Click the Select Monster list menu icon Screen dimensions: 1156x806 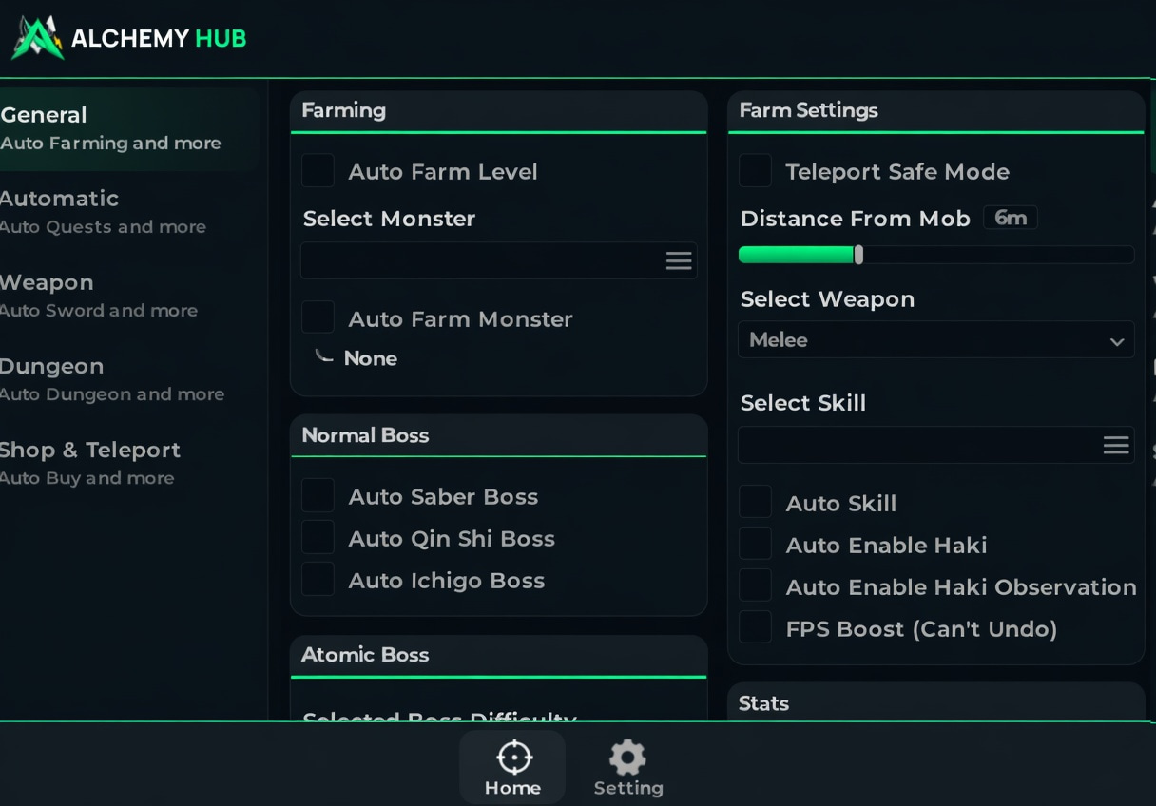pyautogui.click(x=678, y=261)
